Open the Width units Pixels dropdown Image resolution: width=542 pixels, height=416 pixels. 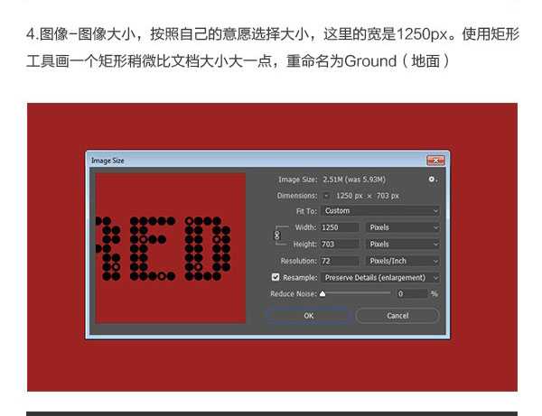click(x=403, y=227)
